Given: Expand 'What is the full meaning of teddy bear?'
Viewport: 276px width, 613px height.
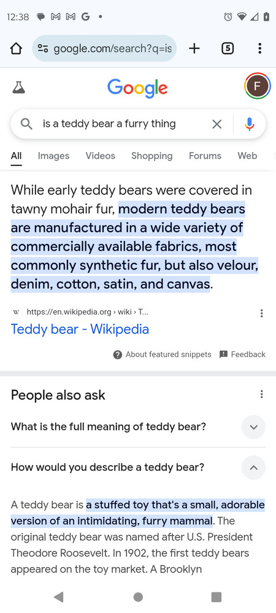Looking at the screenshot, I should [138, 427].
